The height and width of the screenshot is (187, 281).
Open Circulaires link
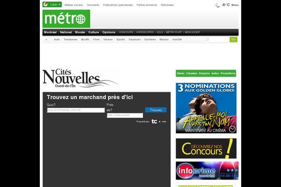(x=93, y=5)
